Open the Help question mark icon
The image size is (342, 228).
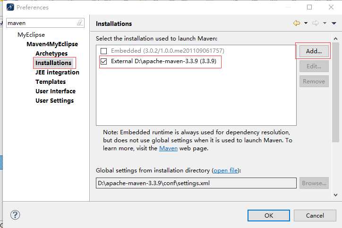point(15,215)
